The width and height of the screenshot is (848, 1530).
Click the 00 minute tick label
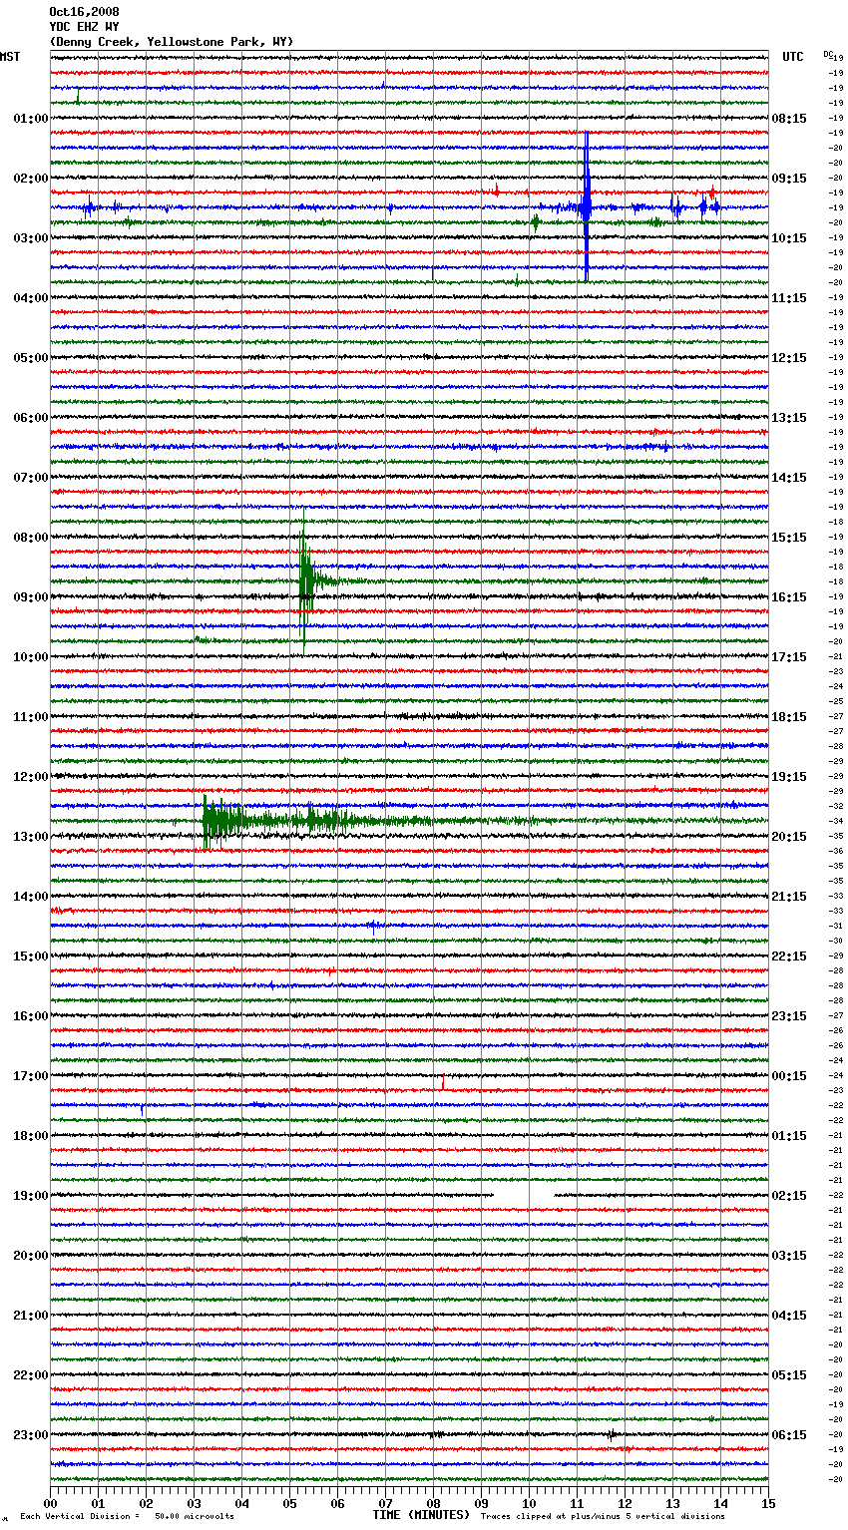tap(50, 1504)
